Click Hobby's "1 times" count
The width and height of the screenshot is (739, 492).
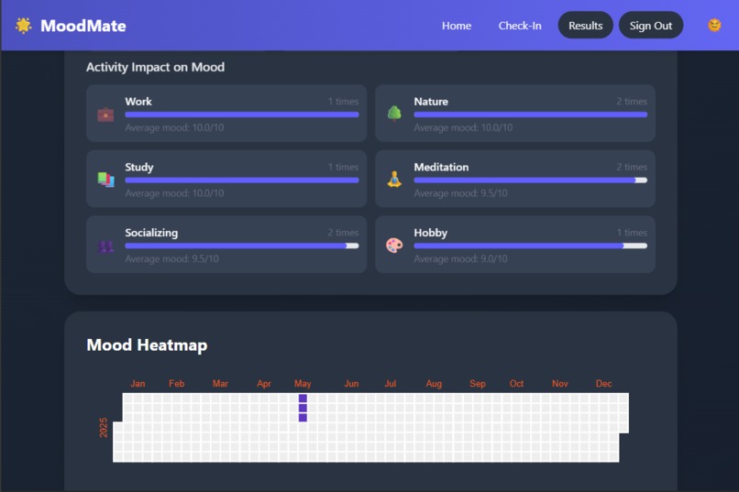pyautogui.click(x=632, y=233)
